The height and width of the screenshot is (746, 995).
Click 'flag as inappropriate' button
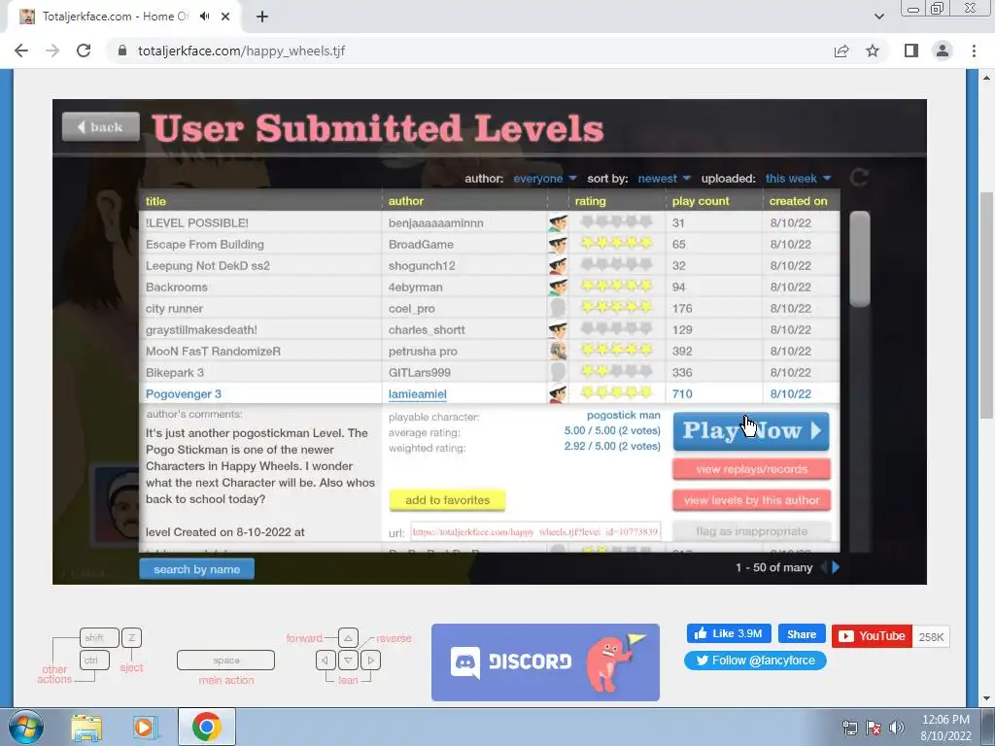pyautogui.click(x=751, y=531)
